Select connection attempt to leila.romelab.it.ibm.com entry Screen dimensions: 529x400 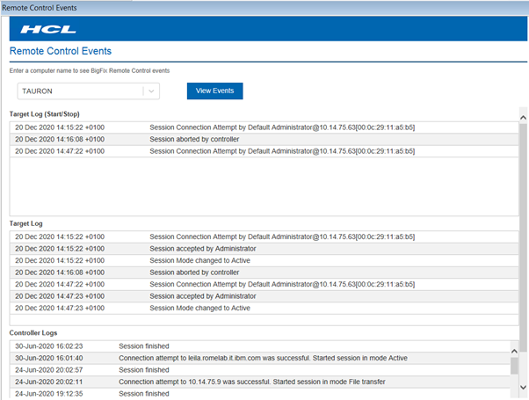(263, 358)
